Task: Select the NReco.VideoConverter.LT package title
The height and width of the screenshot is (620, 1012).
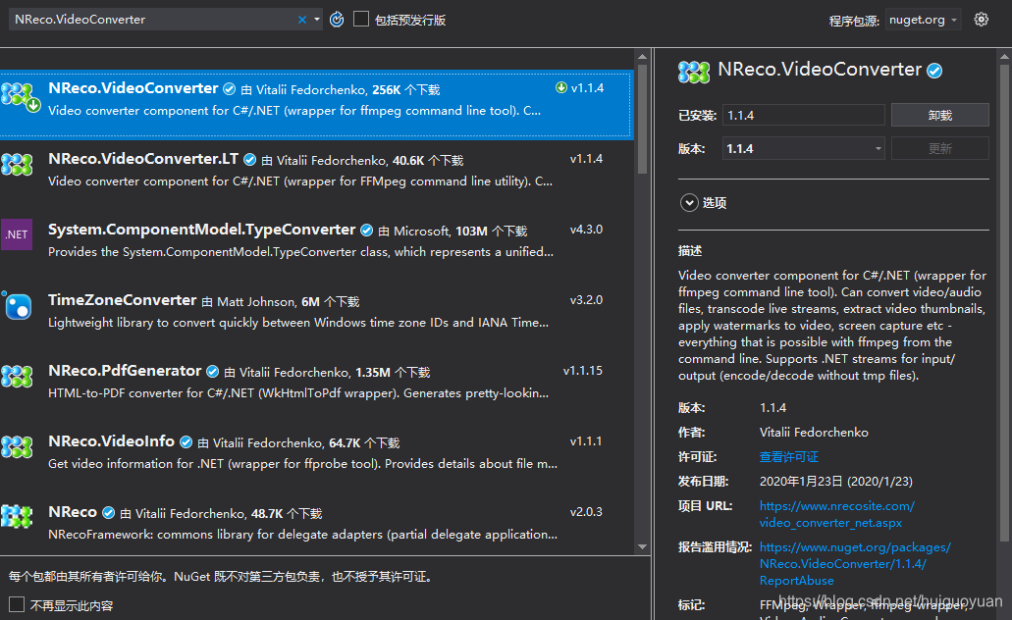Action: click(143, 159)
